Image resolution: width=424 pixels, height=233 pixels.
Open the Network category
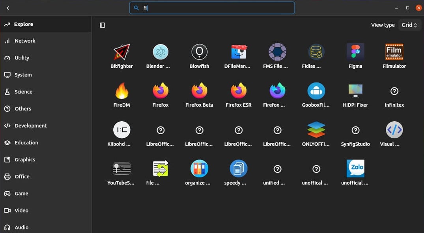coord(46,41)
